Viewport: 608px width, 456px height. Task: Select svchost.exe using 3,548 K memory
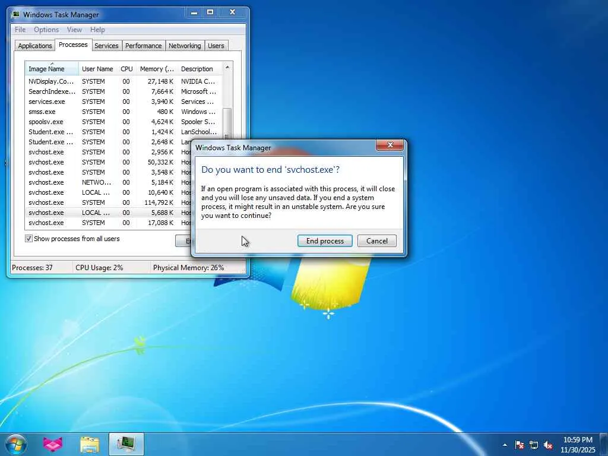click(109, 172)
